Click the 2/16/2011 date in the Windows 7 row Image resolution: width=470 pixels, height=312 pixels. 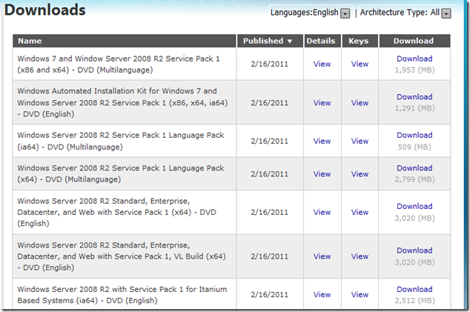coord(269,64)
